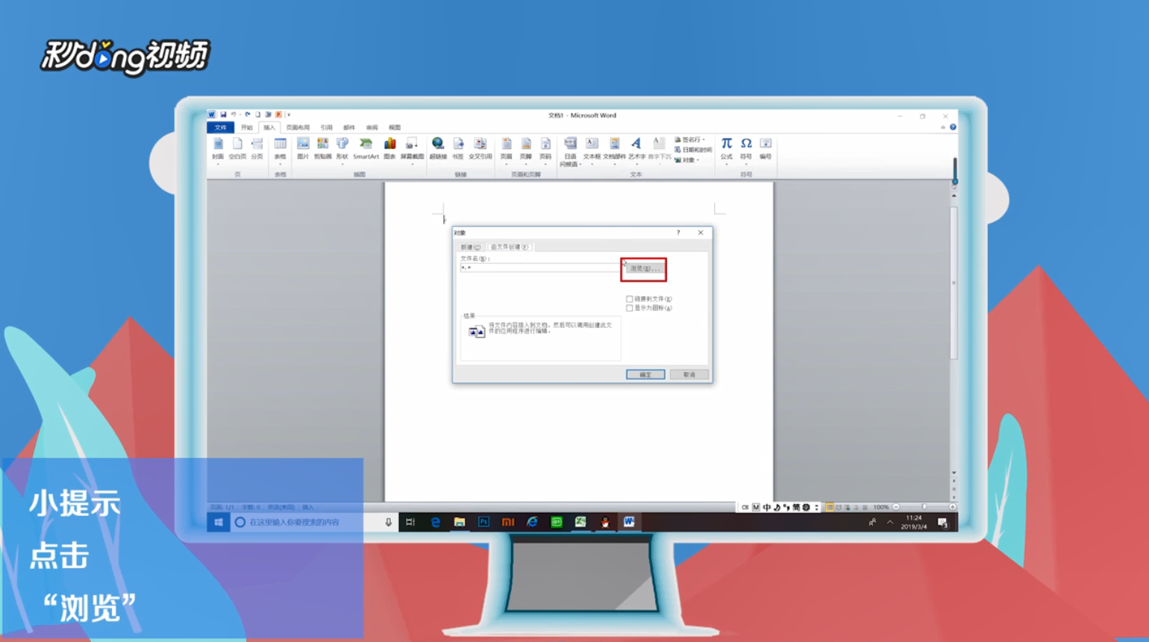The height and width of the screenshot is (642, 1149).
Task: Click the Print Layout view icon
Action: [x=830, y=507]
